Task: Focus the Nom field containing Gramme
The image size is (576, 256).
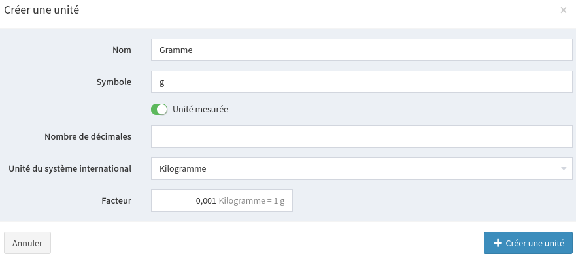Action: (362, 50)
